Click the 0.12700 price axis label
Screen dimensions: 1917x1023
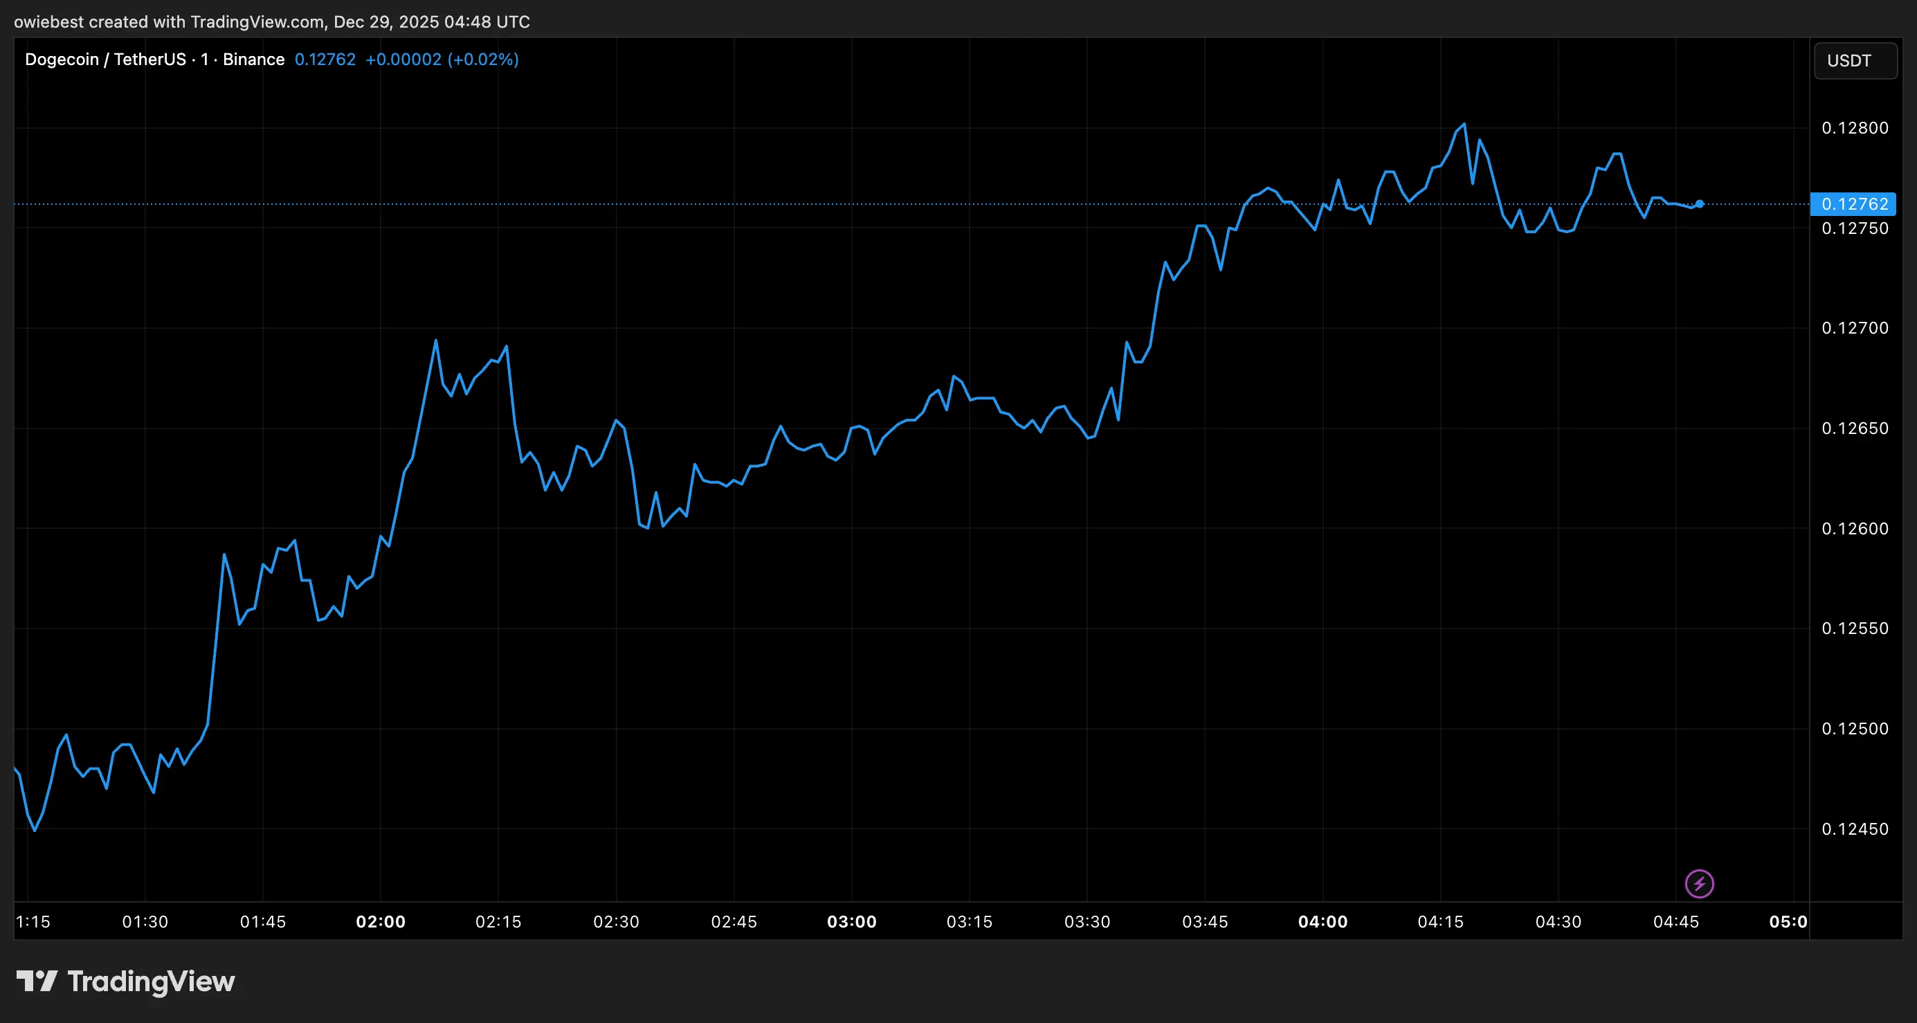click(x=1855, y=328)
